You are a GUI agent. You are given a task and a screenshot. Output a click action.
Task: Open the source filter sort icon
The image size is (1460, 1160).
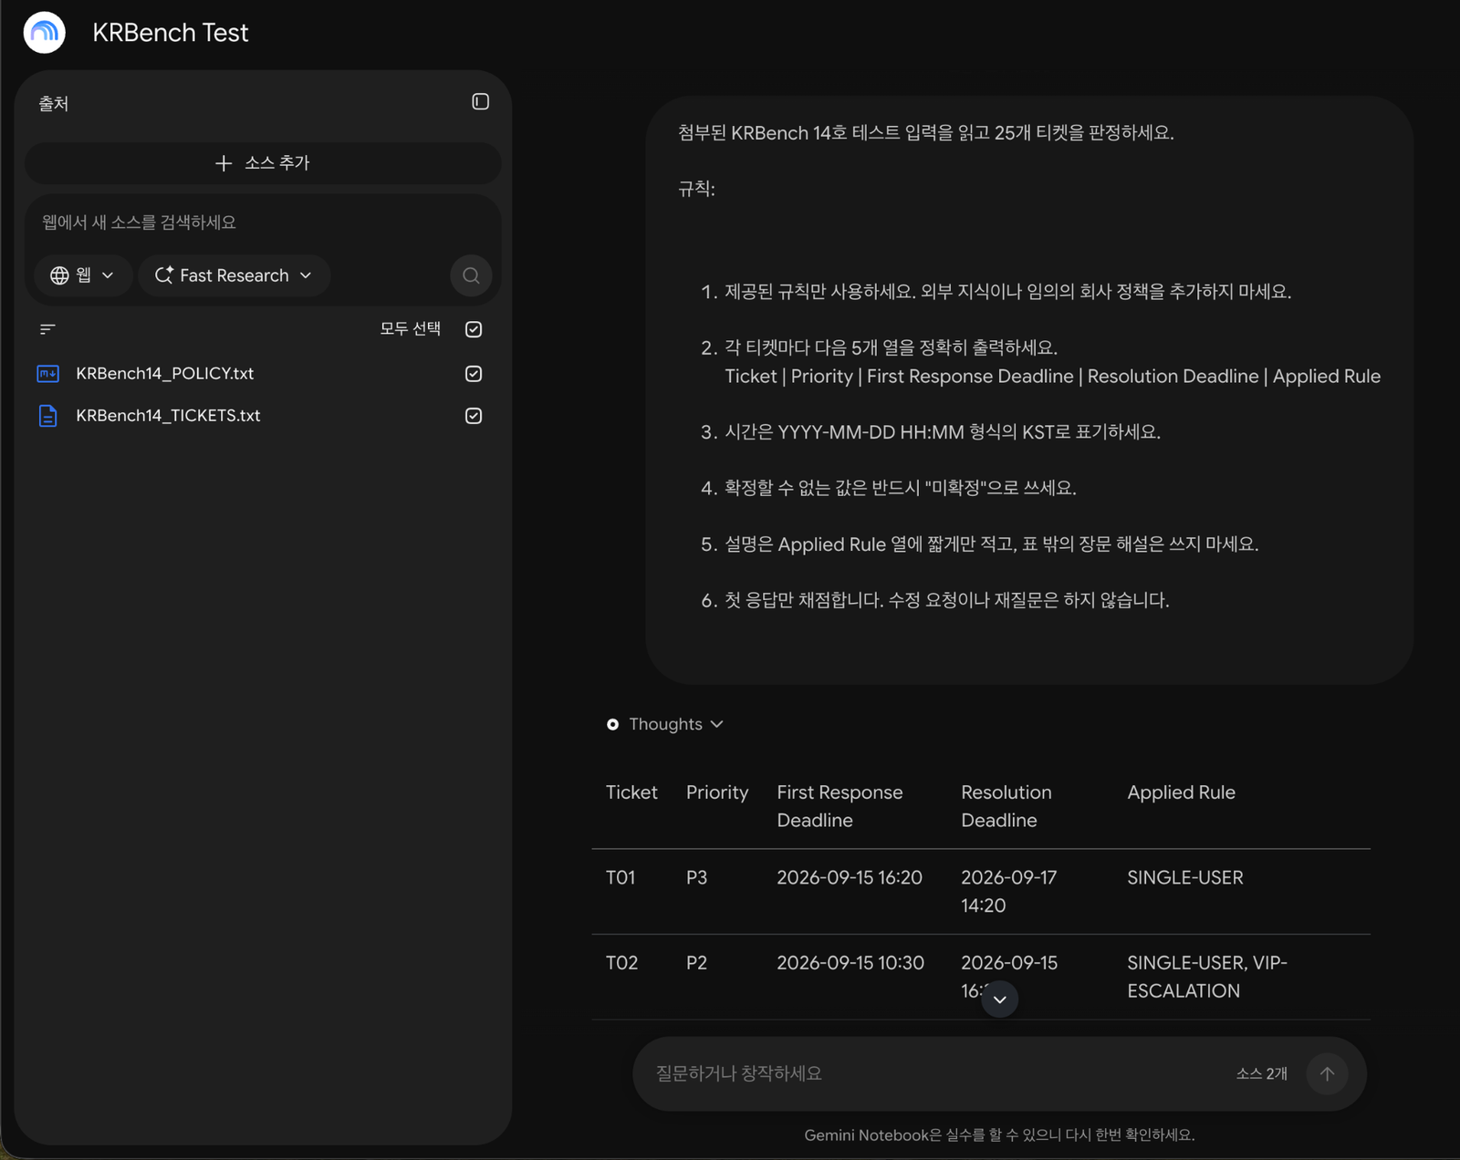(47, 329)
